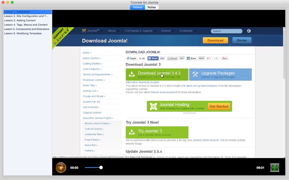Open the latest and greatest features link
Image resolution: width=289 pixels, height=180 pixels.
tap(202, 86)
